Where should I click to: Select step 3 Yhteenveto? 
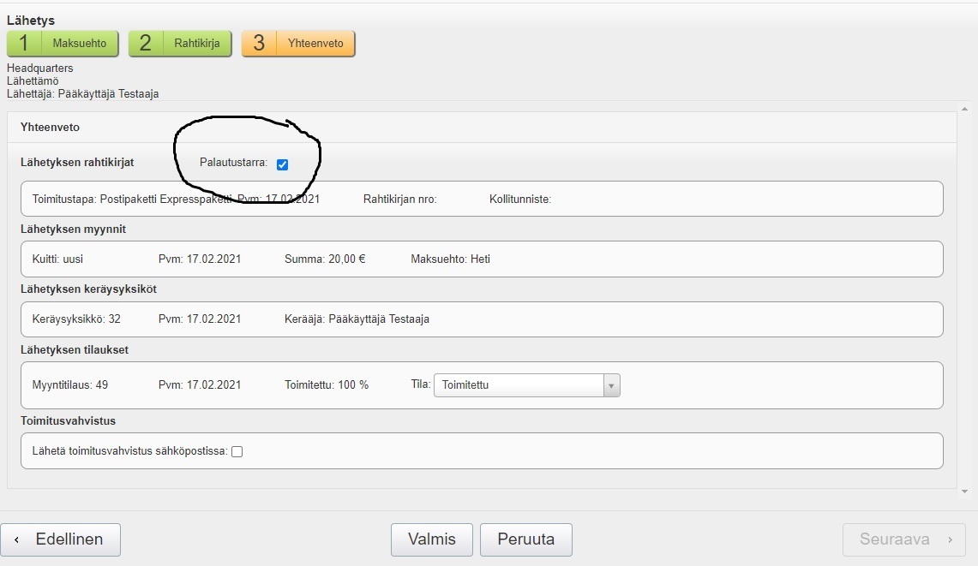coord(297,44)
